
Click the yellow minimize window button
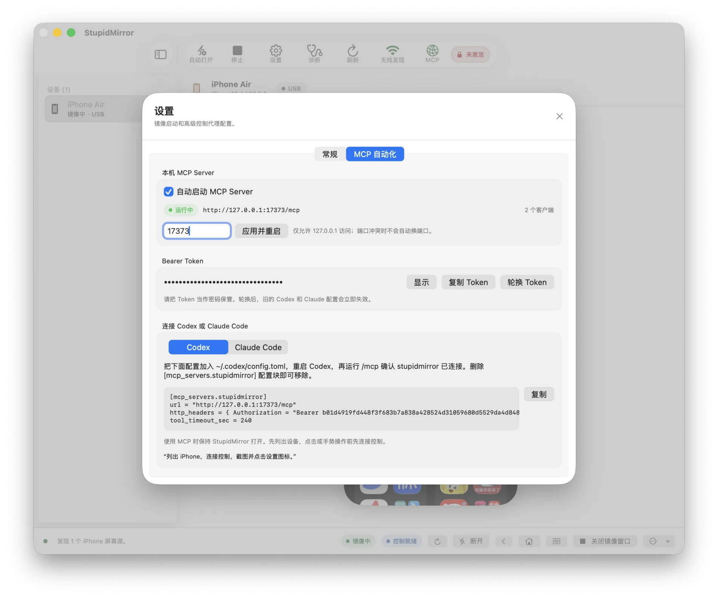tap(57, 33)
